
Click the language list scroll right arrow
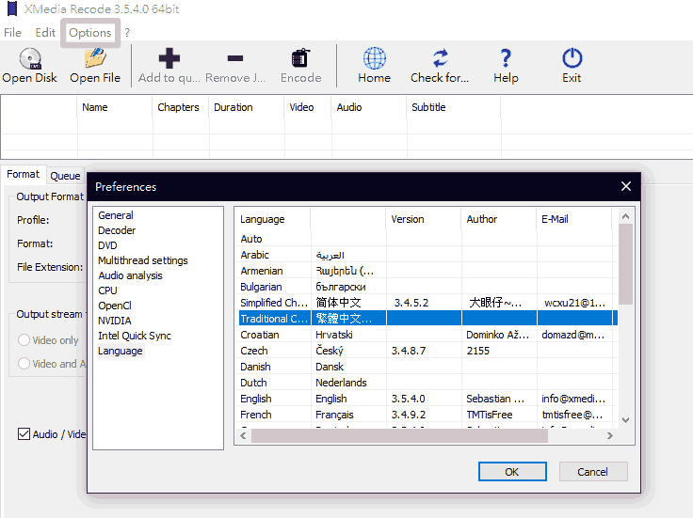click(x=610, y=435)
